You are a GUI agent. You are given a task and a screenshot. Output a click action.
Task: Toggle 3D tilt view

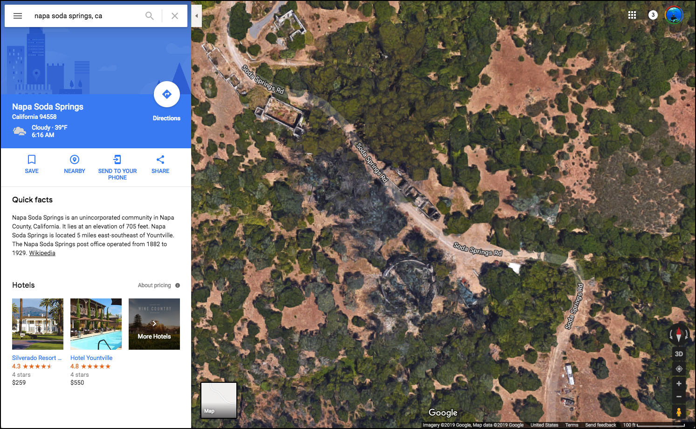pos(679,354)
